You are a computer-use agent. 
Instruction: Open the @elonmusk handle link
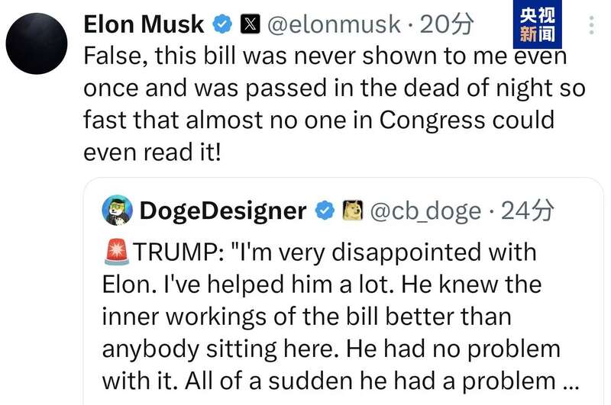(333, 24)
